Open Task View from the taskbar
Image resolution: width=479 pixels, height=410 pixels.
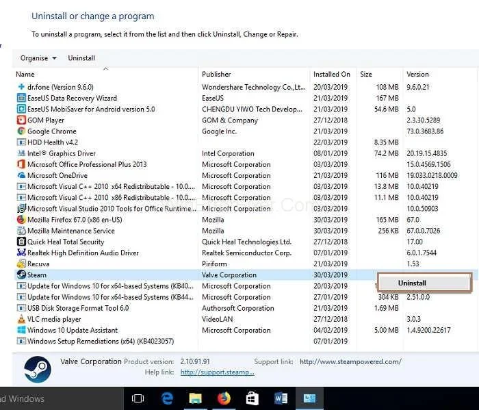[x=138, y=398]
